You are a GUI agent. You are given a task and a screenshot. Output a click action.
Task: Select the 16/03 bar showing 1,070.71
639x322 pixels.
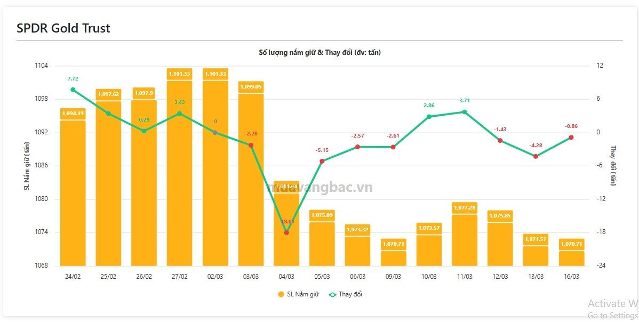coord(571,259)
